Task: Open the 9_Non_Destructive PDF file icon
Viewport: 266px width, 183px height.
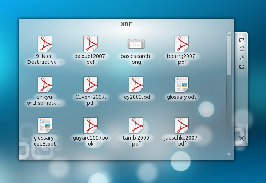Action: (45, 44)
